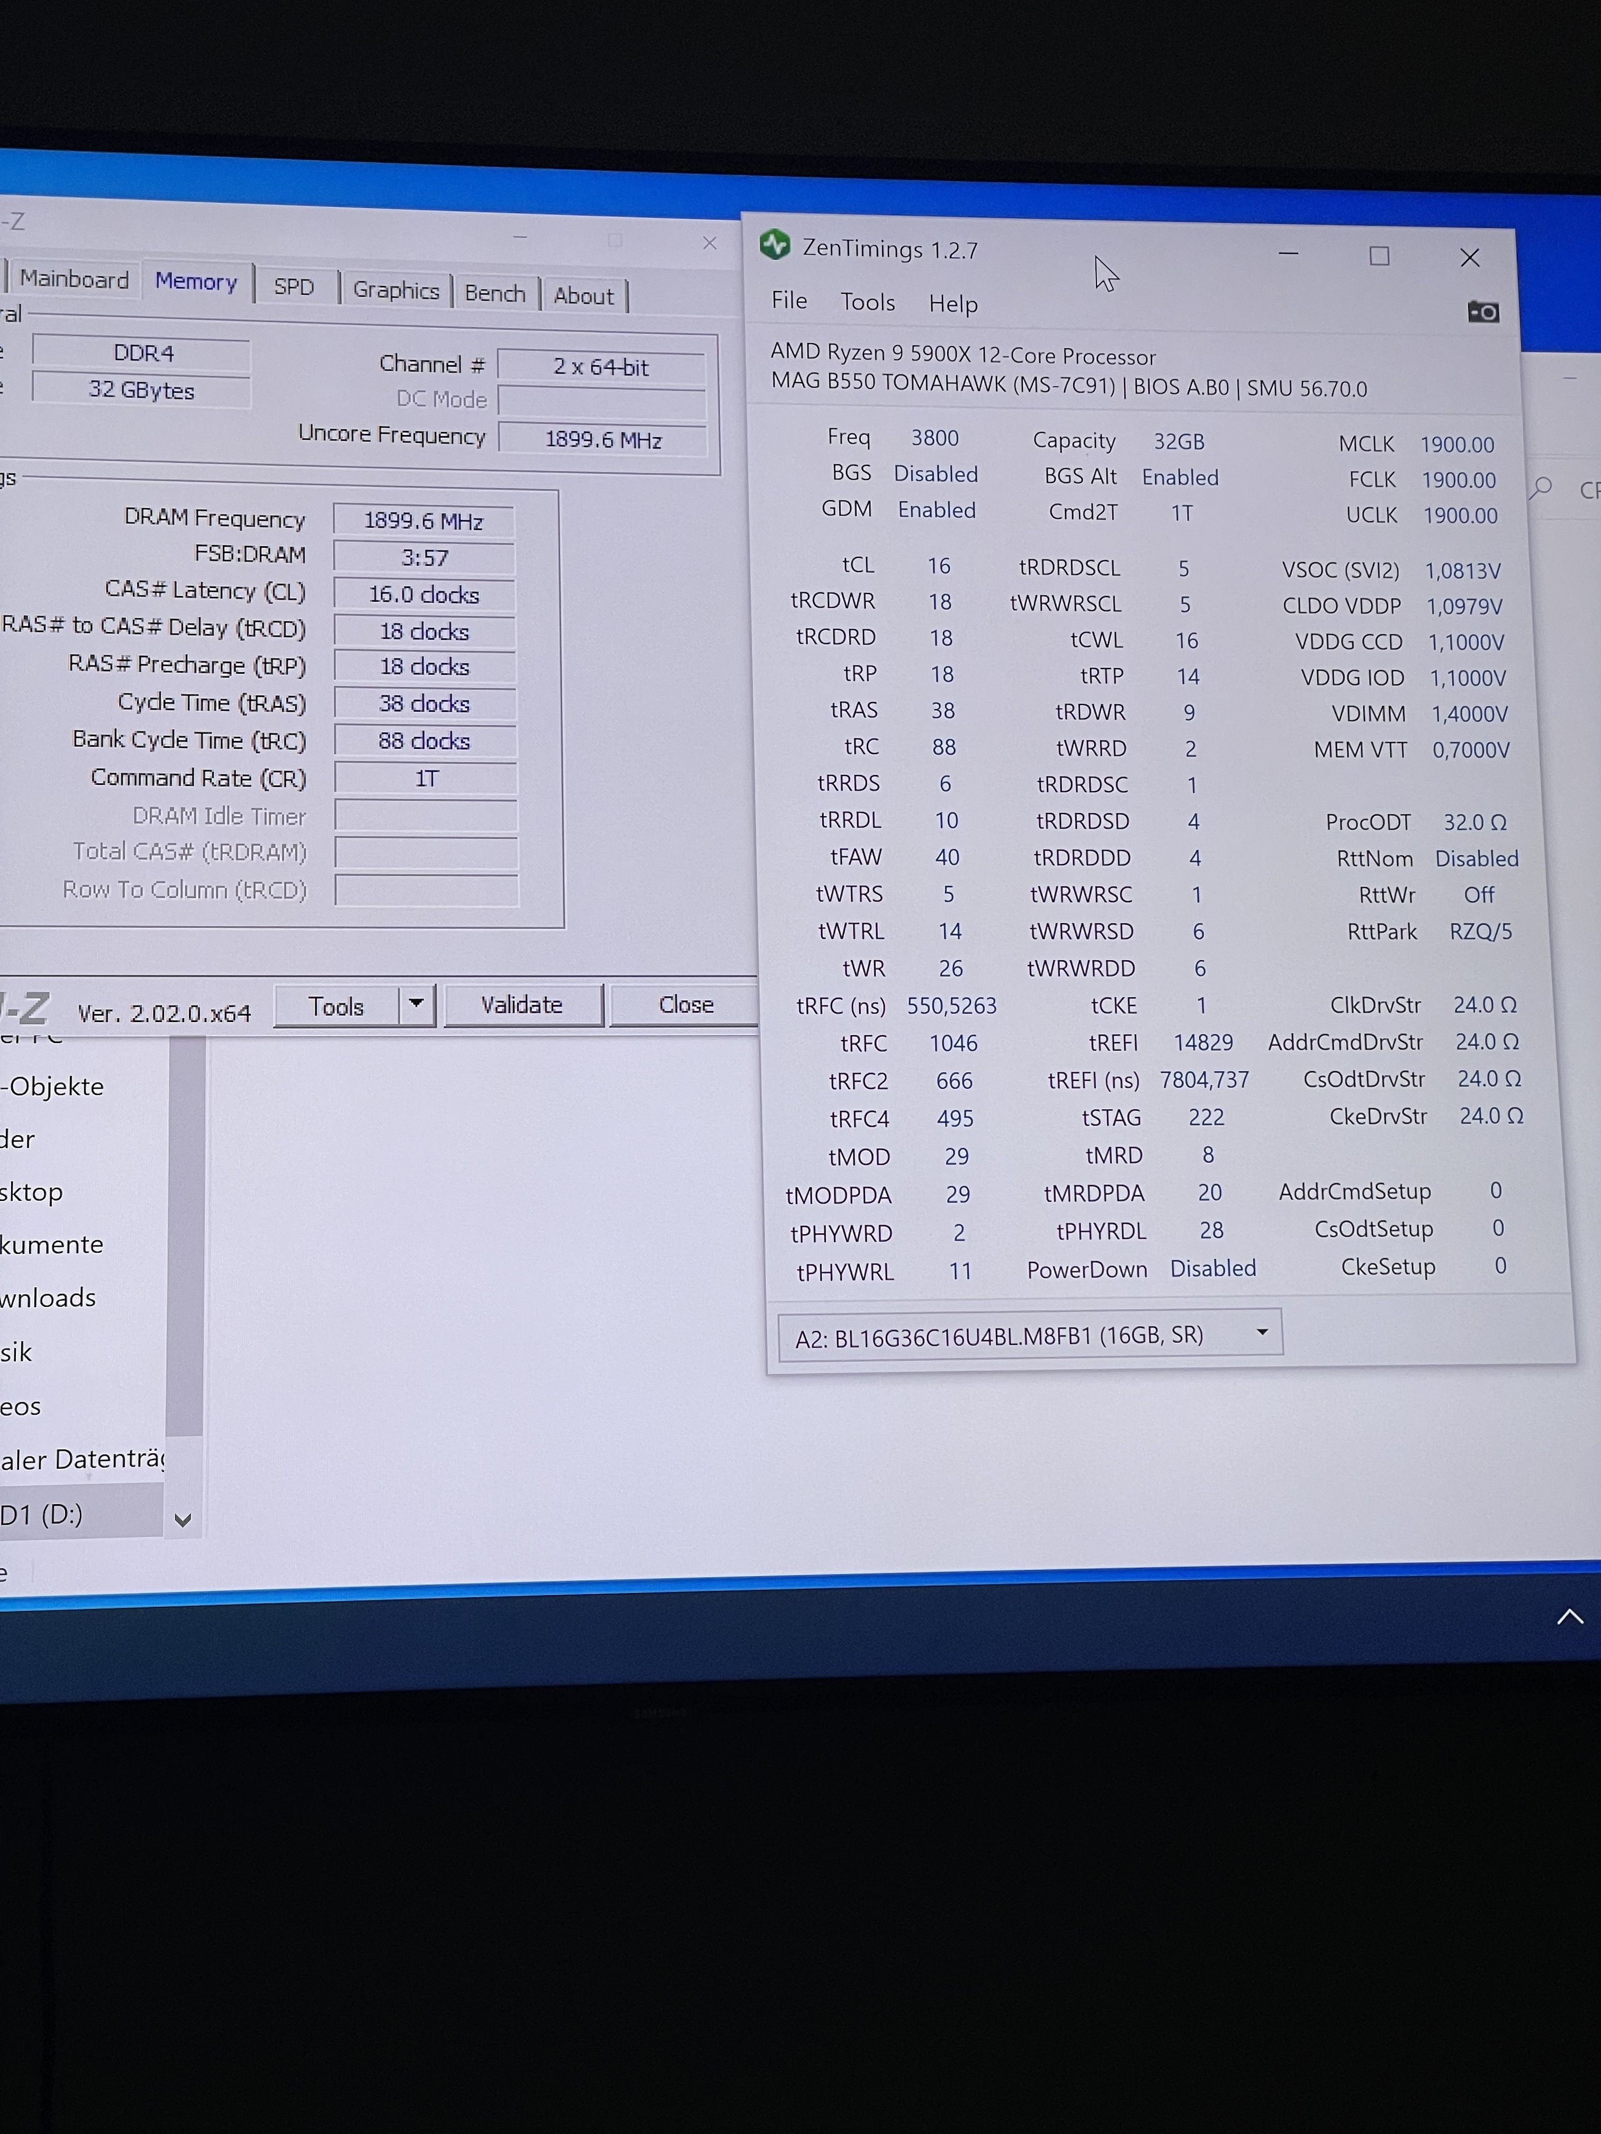
Task: Switch to the Graphics tab in CPU-Z
Action: pyautogui.click(x=395, y=290)
